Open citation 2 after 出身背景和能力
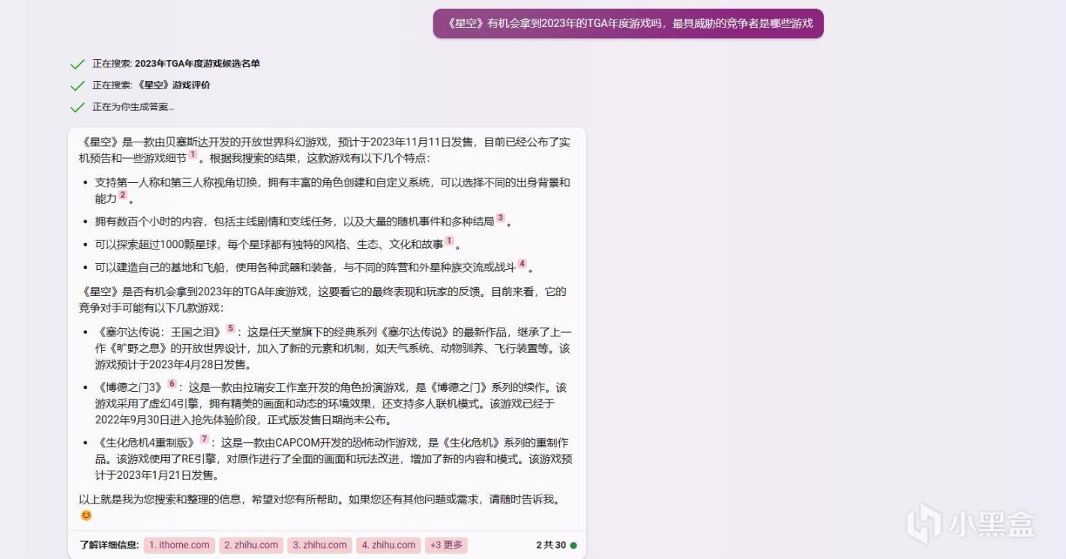Image resolution: width=1066 pixels, height=559 pixels. (x=123, y=195)
